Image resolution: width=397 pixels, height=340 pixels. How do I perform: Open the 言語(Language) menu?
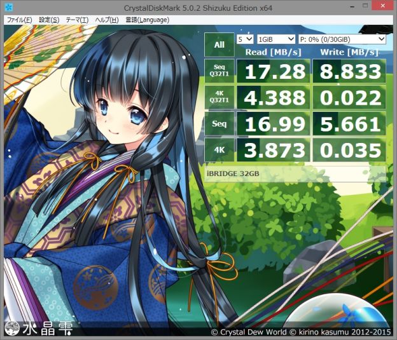[x=148, y=20]
